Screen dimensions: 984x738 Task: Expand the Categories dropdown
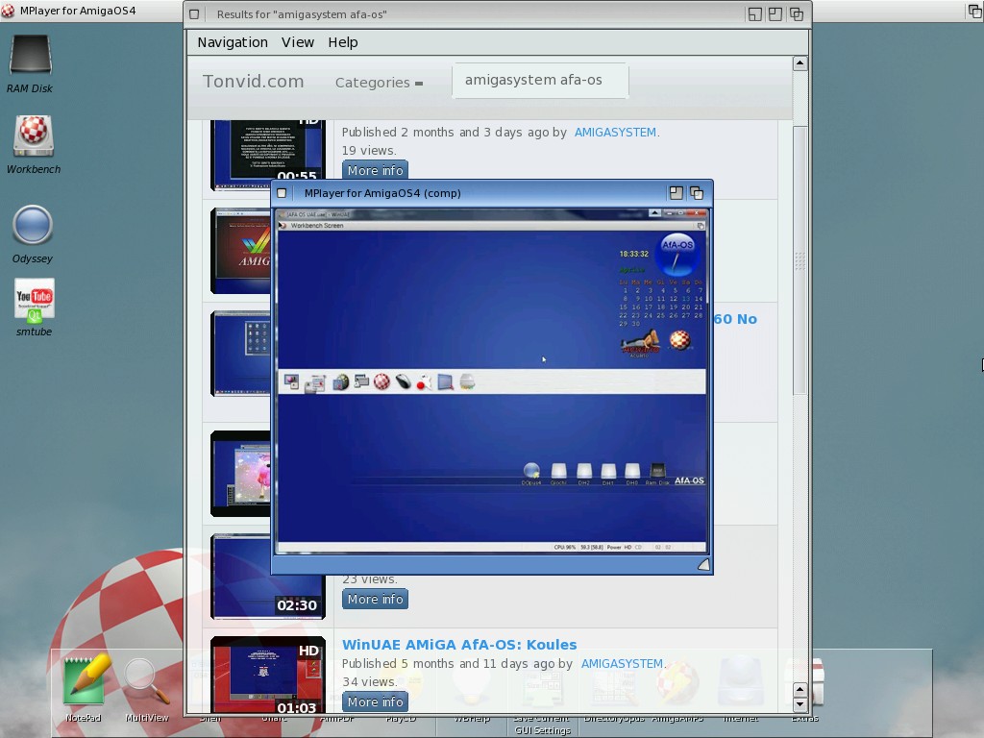379,83
